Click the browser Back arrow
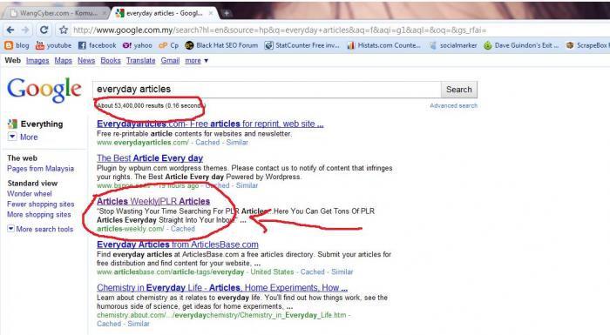 click(10, 30)
